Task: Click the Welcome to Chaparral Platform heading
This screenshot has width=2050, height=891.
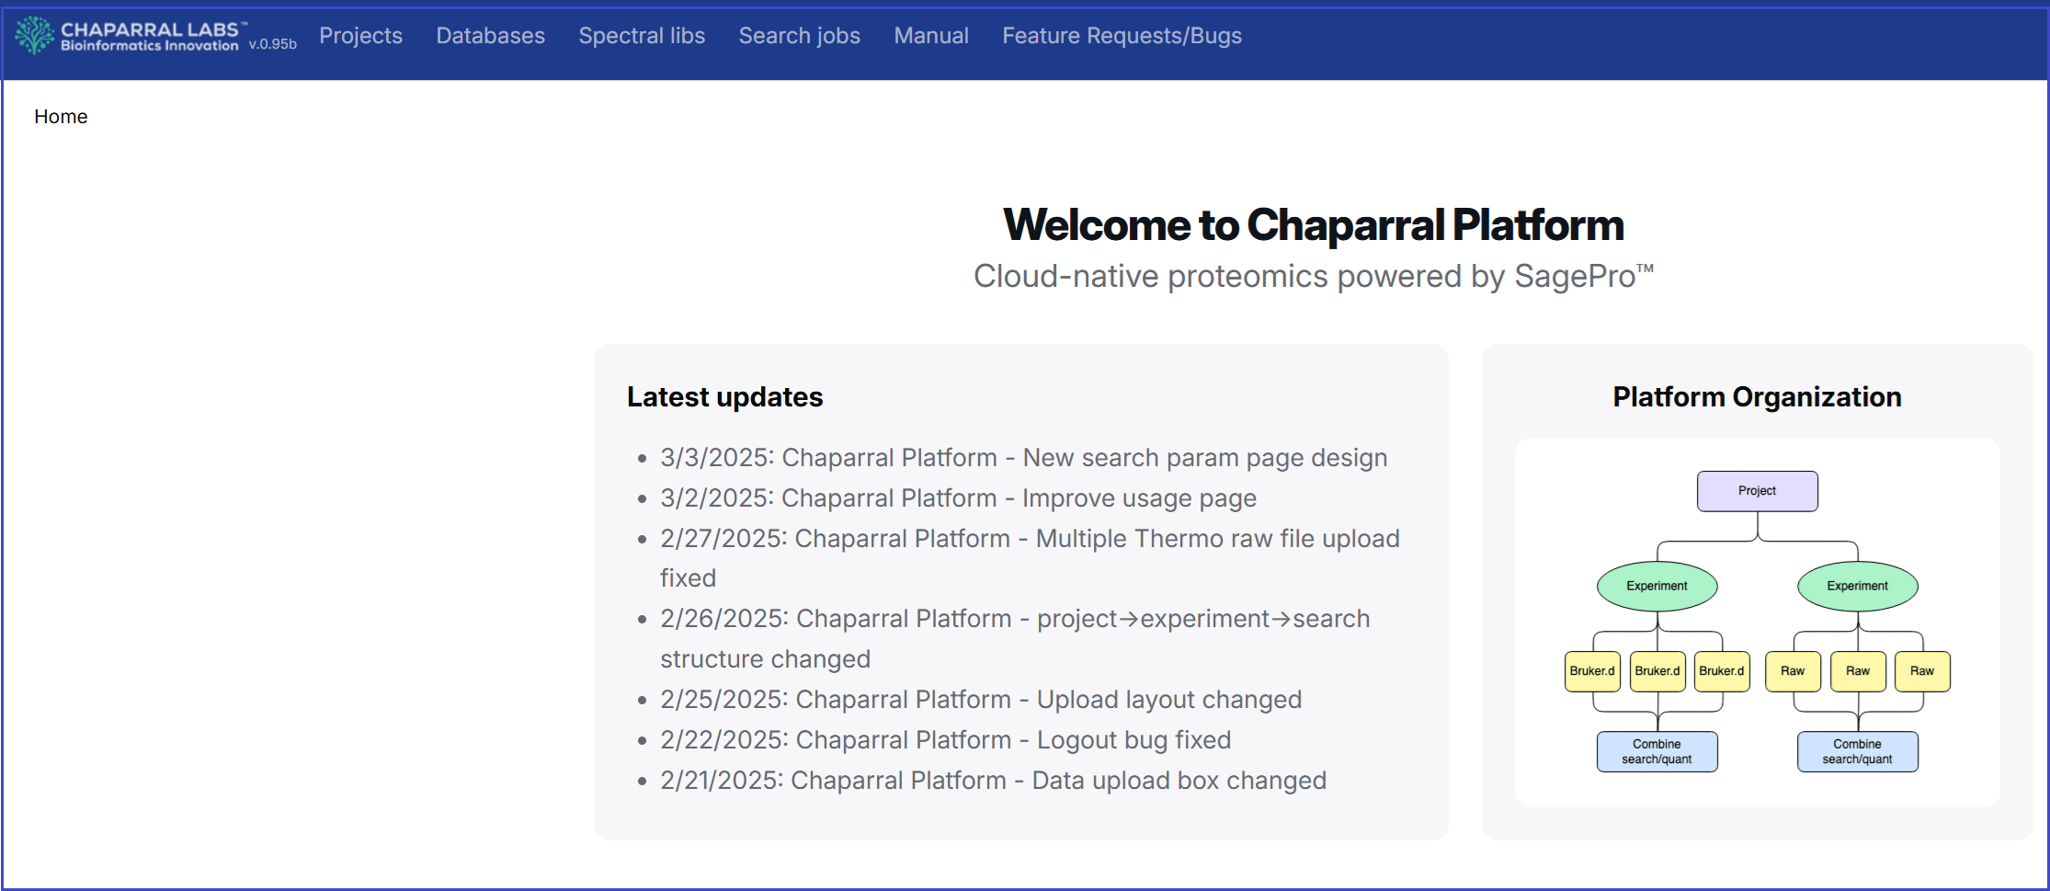Action: [1313, 225]
